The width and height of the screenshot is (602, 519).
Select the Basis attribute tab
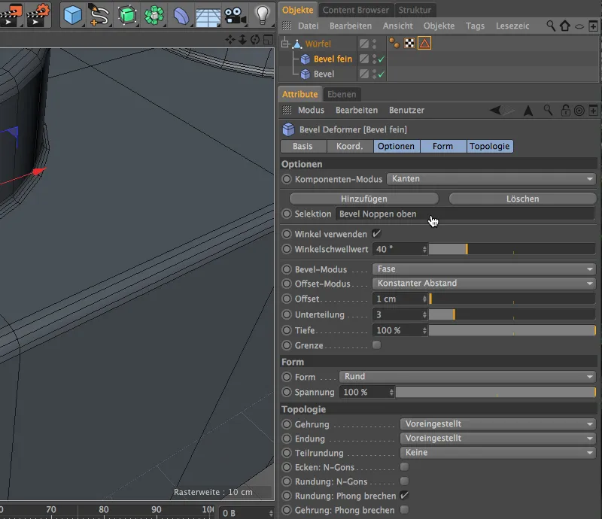tap(303, 146)
